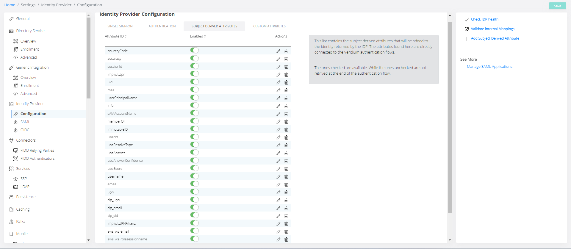
Task: Click the Validate Internal Mappings shield icon
Action: tap(467, 29)
